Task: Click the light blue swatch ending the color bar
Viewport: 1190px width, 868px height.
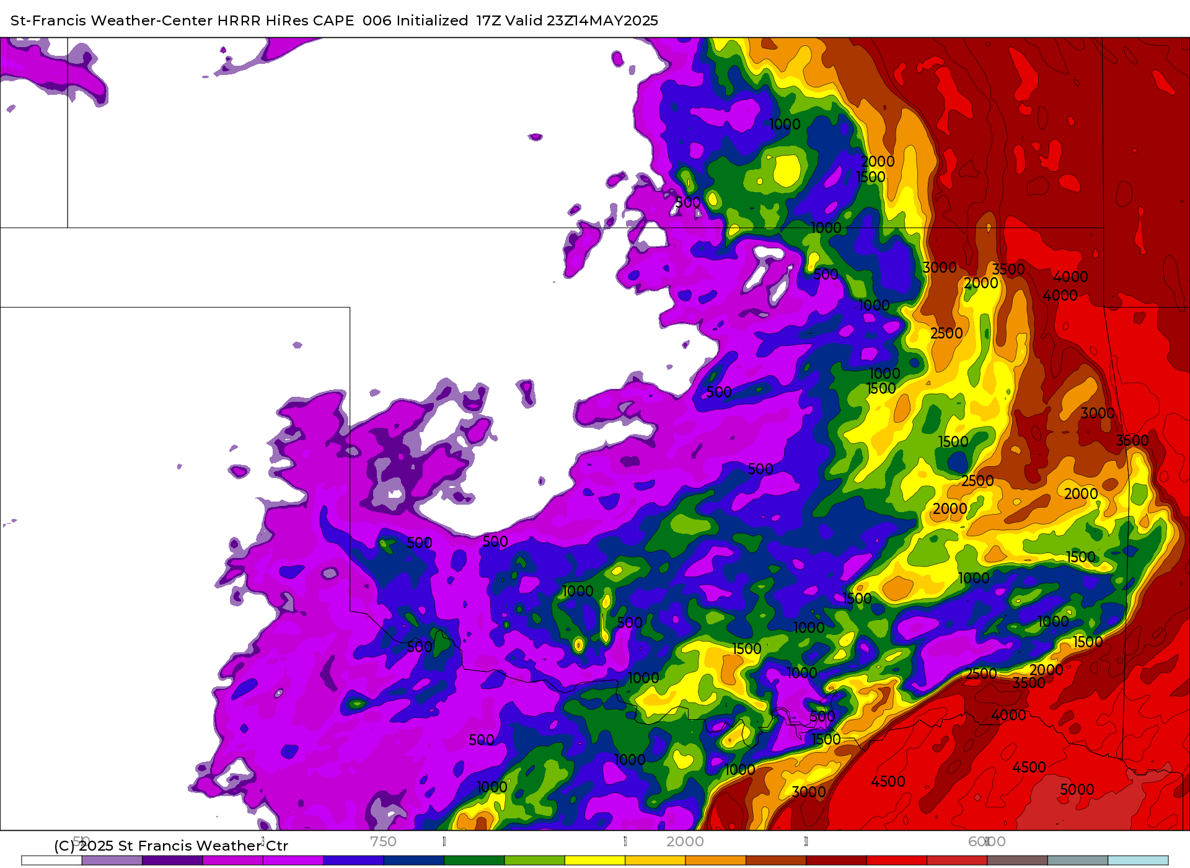Action: (x=1139, y=861)
